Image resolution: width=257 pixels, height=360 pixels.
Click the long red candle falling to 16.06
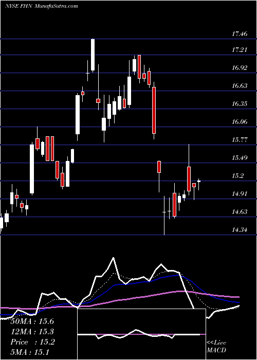(x=154, y=111)
